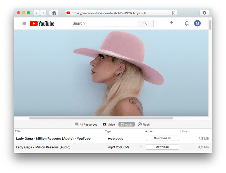The width and height of the screenshot is (226, 173).
Task: Click inside the YouTube Search field
Action: click(104, 23)
